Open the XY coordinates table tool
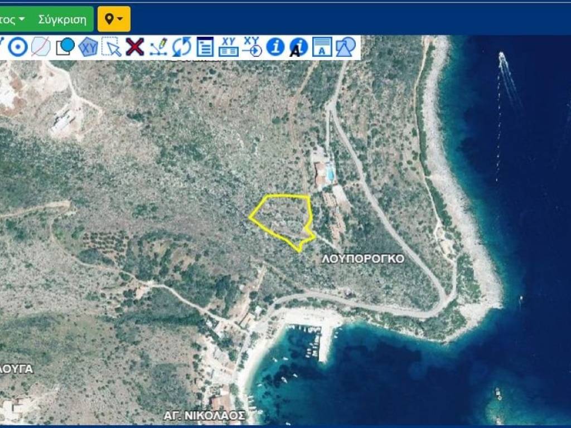The height and width of the screenshot is (428, 571). tap(229, 47)
